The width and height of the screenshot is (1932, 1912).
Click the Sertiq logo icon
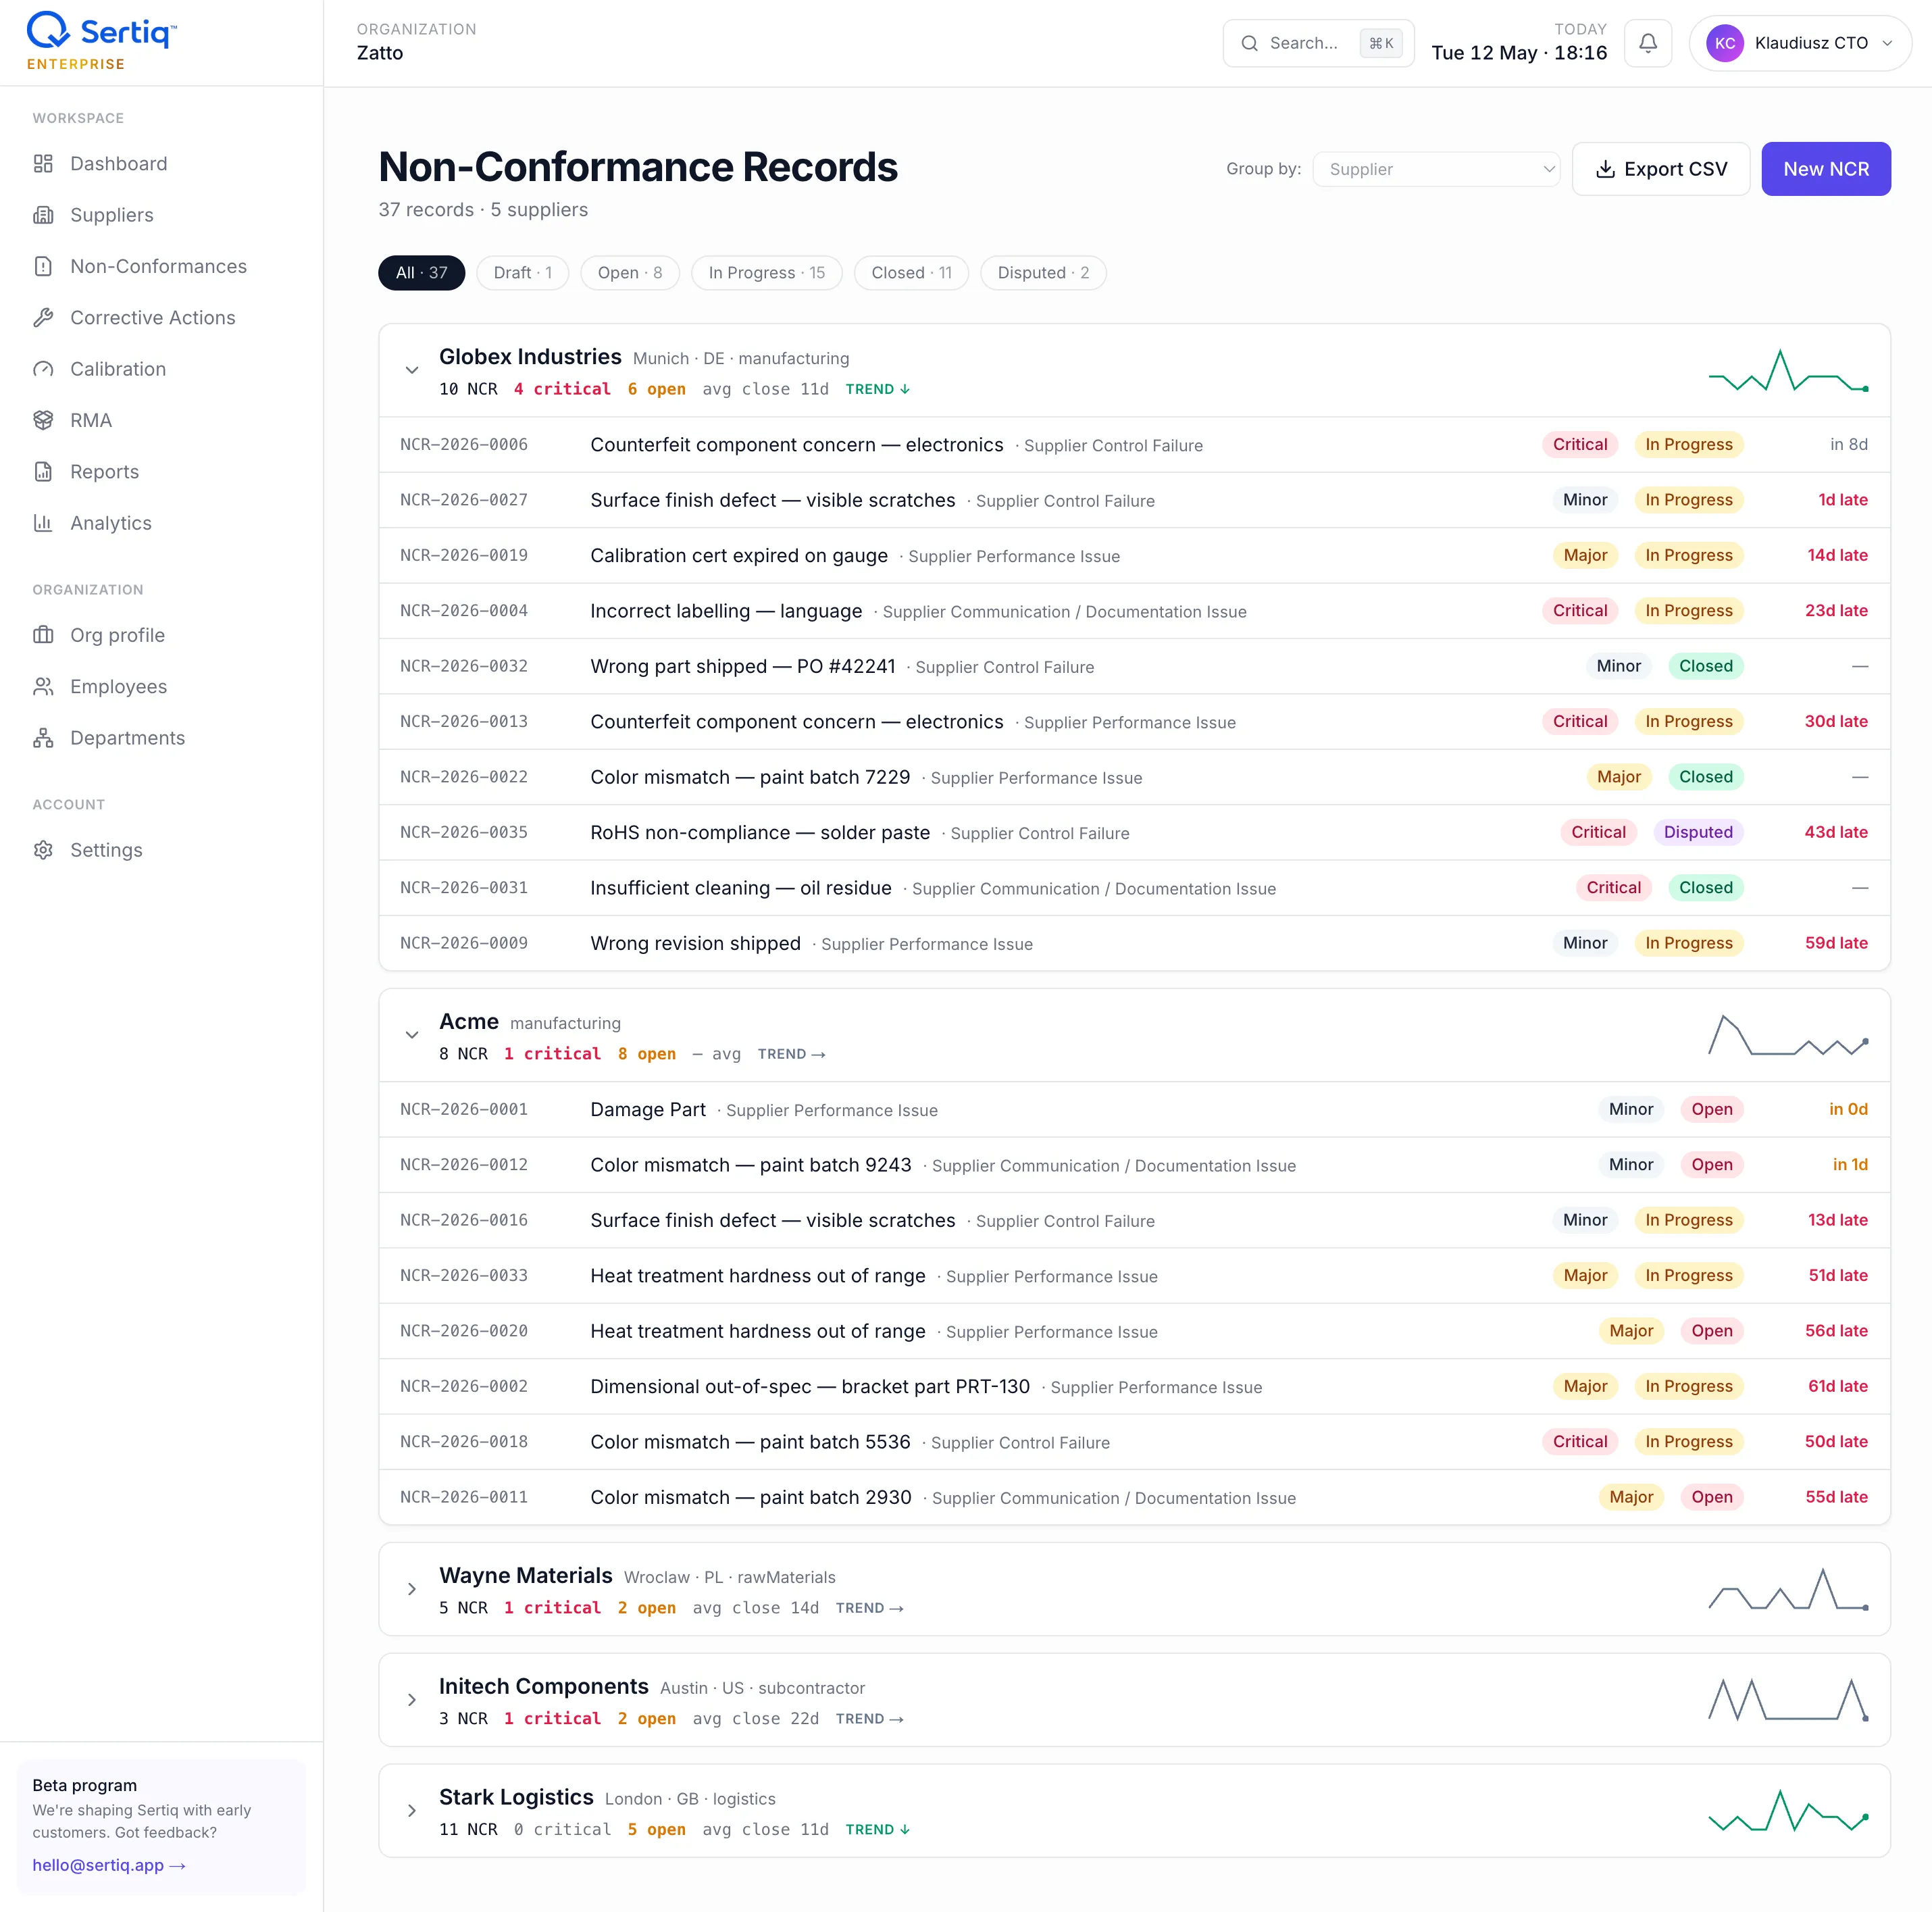pos(47,30)
